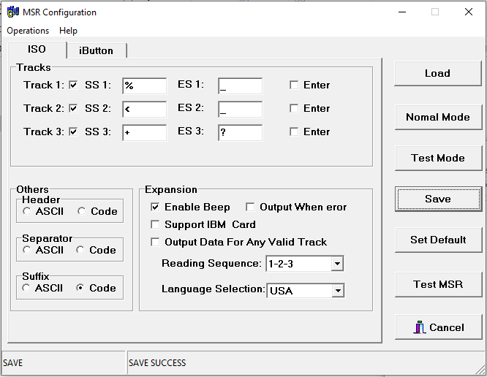This screenshot has height=377, width=487.
Task: Open the Operations menu
Action: click(x=28, y=31)
